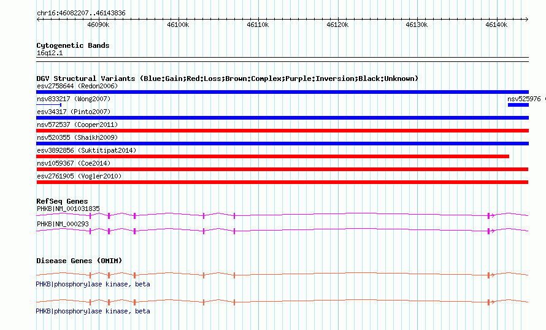This screenshot has width=546, height=330.
Task: Click the 46120k ruler tick label
Action: coord(337,25)
